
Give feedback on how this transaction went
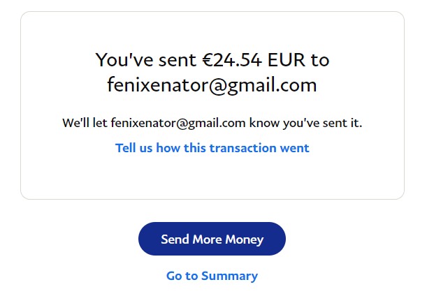tap(212, 148)
